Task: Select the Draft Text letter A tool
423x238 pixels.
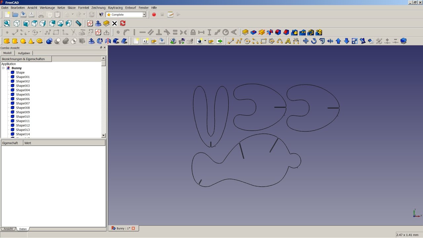Action: coord(288,41)
